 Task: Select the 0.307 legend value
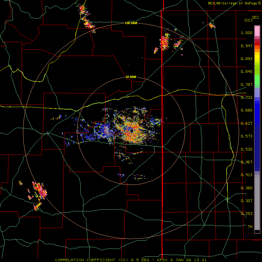[247, 201]
